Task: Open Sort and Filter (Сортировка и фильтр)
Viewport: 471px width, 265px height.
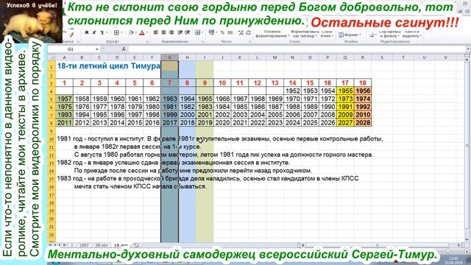Action: [x=390, y=34]
